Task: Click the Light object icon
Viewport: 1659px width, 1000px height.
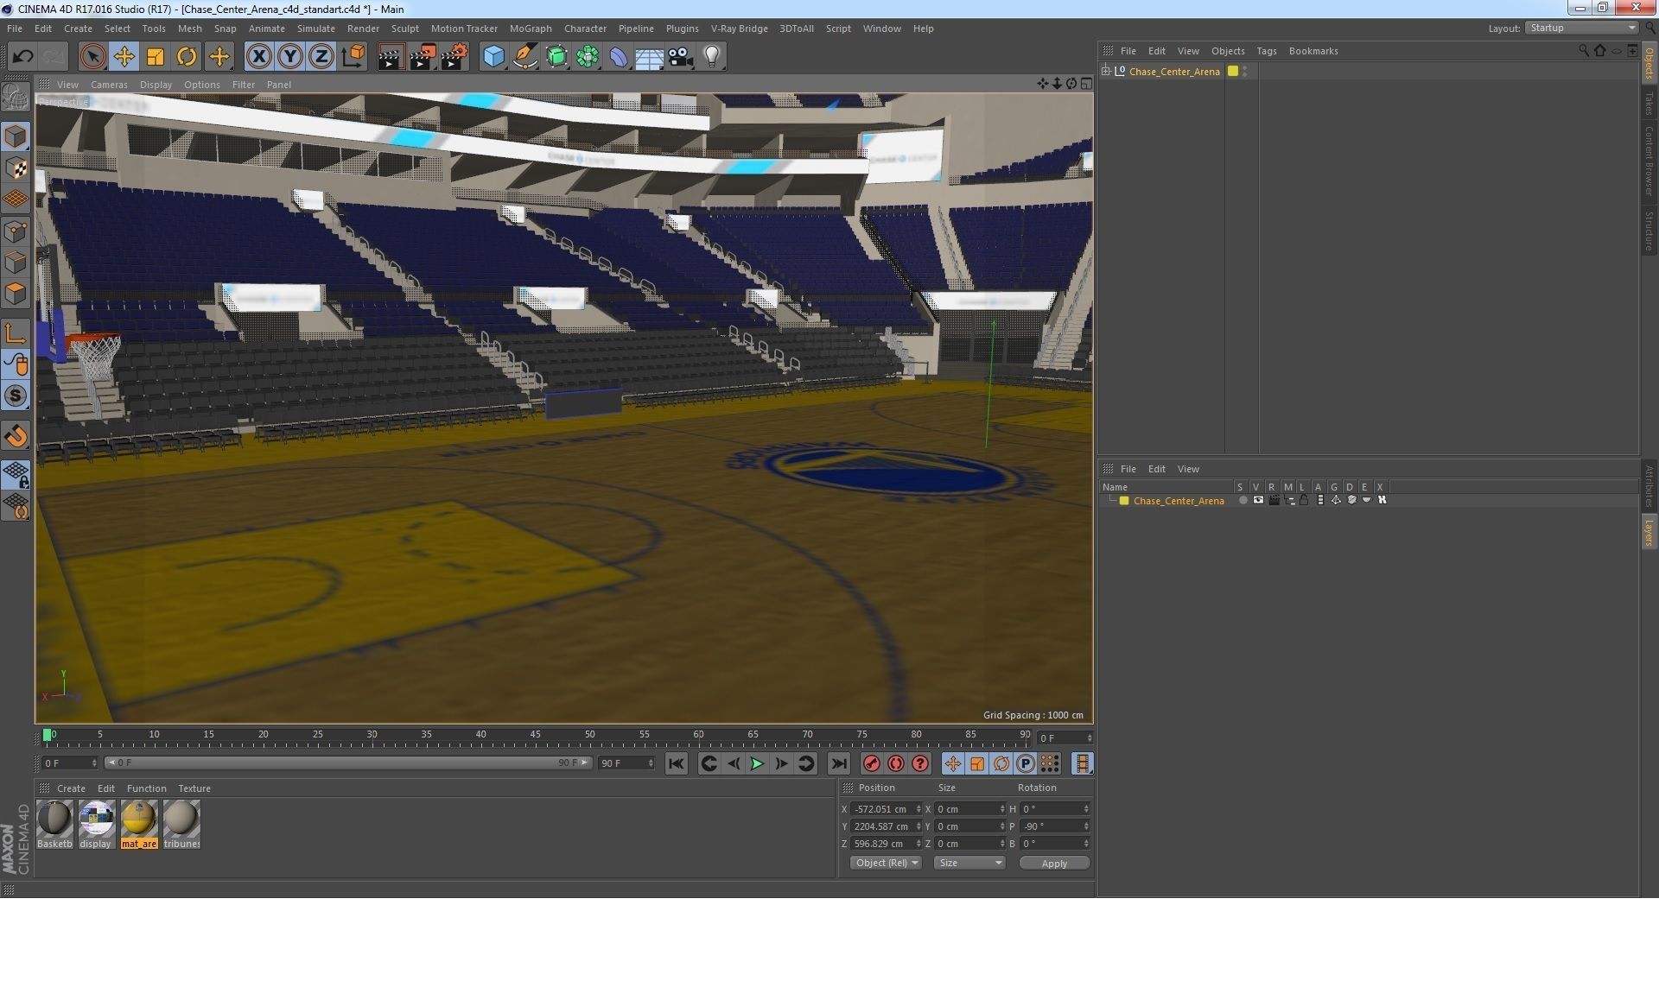Action: 712,57
